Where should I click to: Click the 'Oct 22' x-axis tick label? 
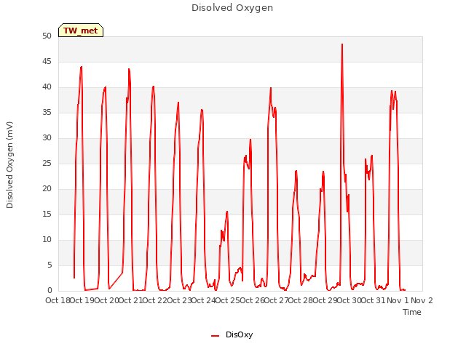[x=155, y=300]
